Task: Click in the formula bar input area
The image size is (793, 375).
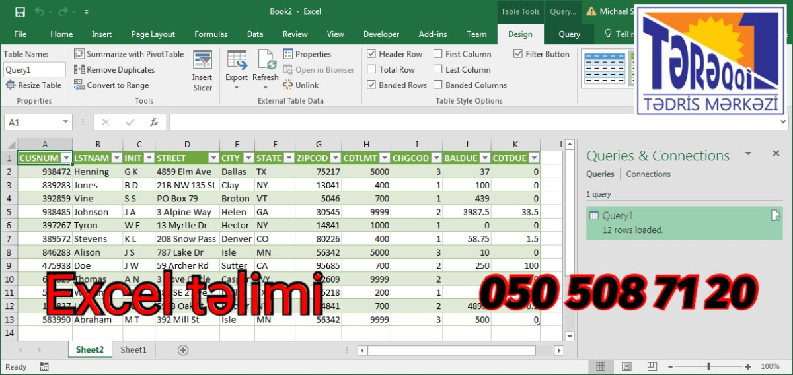Action: (x=476, y=122)
